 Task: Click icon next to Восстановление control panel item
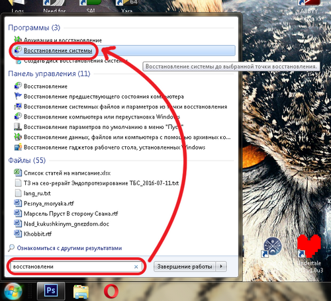coord(18,86)
